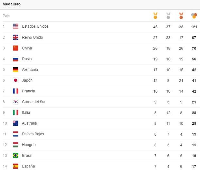This screenshot has height=171, width=200.
Task: Click the Corea del Sur flag
Action: click(15, 102)
